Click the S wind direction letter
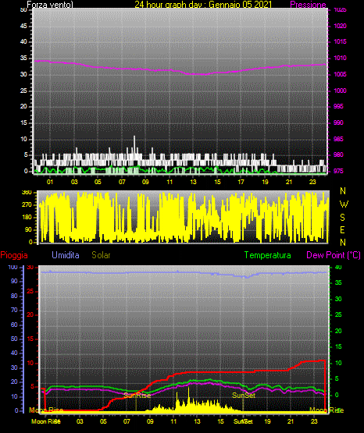The image size is (364, 433). (342, 218)
